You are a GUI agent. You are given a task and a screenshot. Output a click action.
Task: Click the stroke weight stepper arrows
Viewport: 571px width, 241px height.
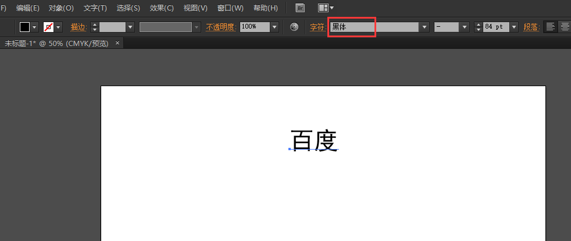tap(94, 27)
